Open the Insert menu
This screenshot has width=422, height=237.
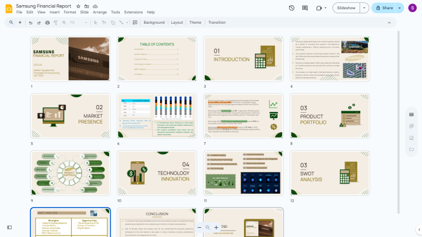pyautogui.click(x=54, y=12)
